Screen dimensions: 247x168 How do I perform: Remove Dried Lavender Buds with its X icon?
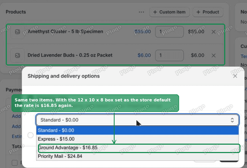tap(213, 55)
